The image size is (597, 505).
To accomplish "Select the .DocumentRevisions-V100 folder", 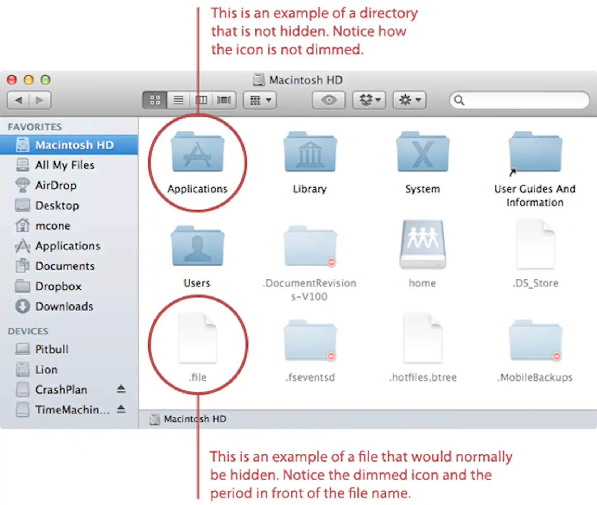I will click(x=310, y=246).
